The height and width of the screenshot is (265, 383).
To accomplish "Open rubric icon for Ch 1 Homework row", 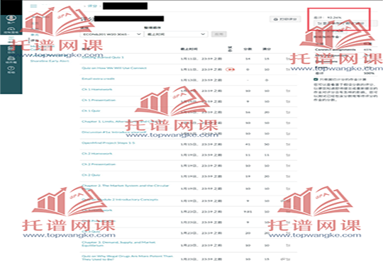I will (x=288, y=91).
